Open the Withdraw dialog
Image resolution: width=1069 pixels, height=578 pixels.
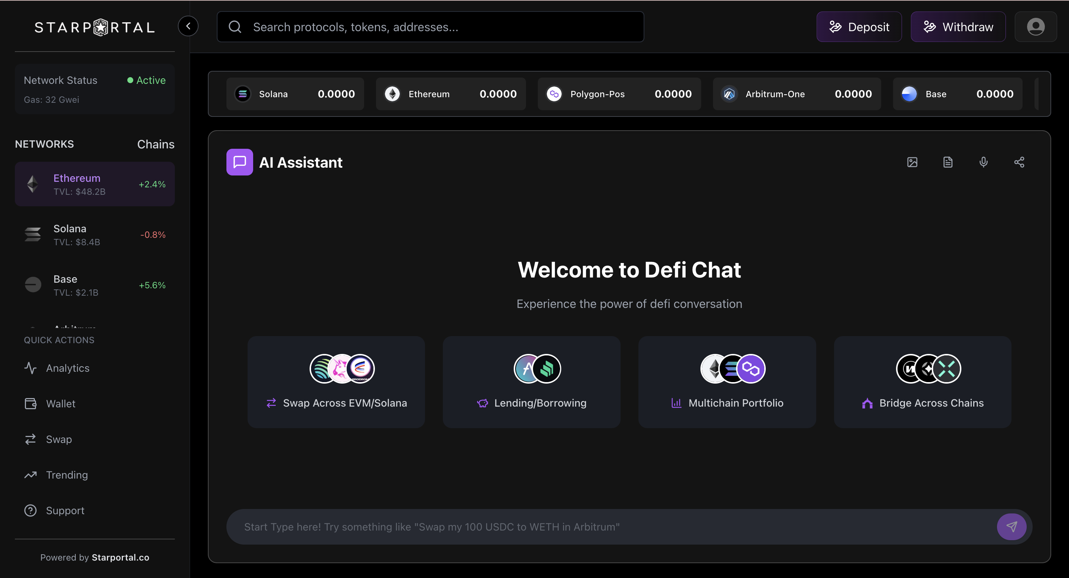click(958, 27)
